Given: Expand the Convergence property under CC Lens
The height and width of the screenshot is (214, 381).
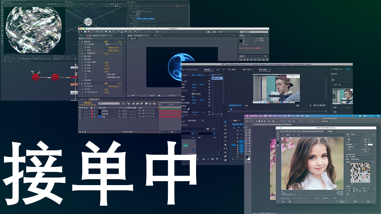Looking at the screenshot, I should (x=83, y=92).
